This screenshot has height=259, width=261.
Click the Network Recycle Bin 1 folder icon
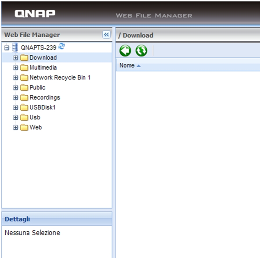tap(24, 78)
